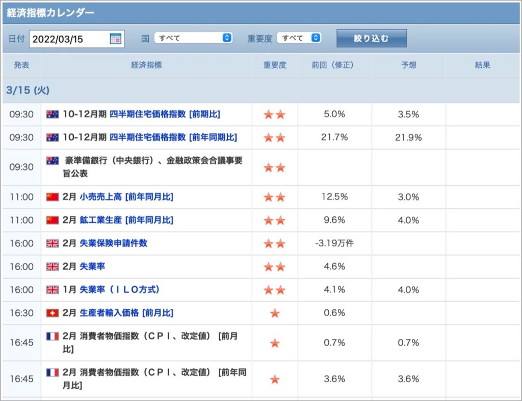The image size is (522, 401).
Task: Click importance stars on 鉱工業生産 row
Action: [x=275, y=220]
